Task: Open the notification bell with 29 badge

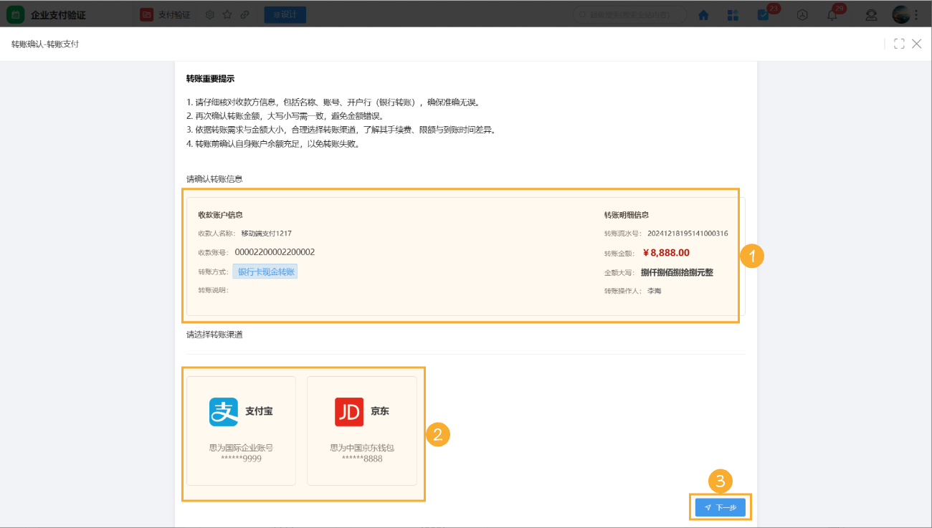Action: (x=832, y=14)
